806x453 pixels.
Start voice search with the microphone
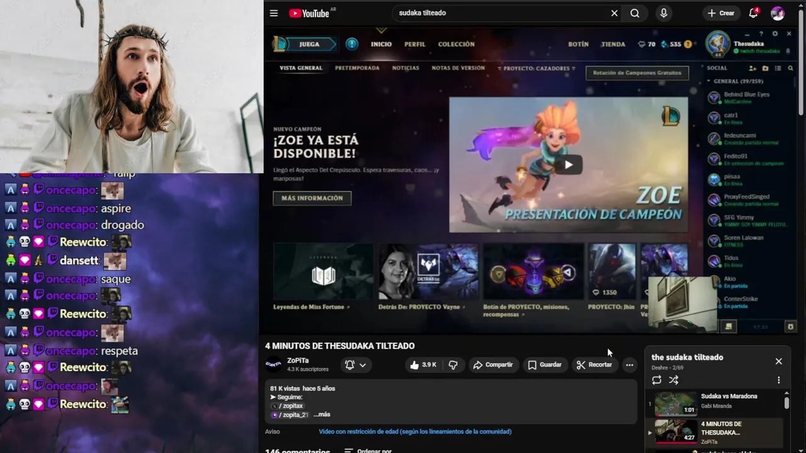coord(664,13)
